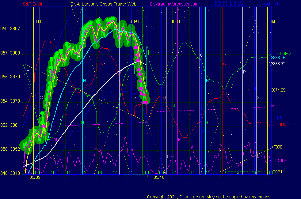This screenshot has width=301, height=199.
Task: Click the magenta XTIDE legend label
Action: coord(282,160)
